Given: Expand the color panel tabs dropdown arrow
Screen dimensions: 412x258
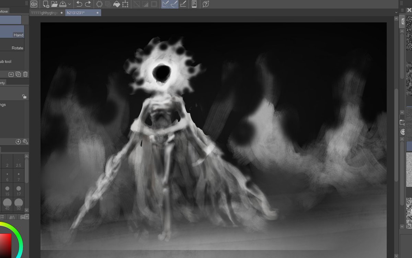Looking at the screenshot, I should [x=27, y=216].
